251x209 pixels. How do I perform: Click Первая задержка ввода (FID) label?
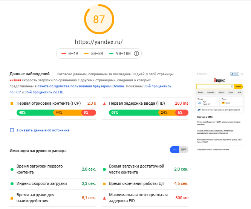pos(137,103)
